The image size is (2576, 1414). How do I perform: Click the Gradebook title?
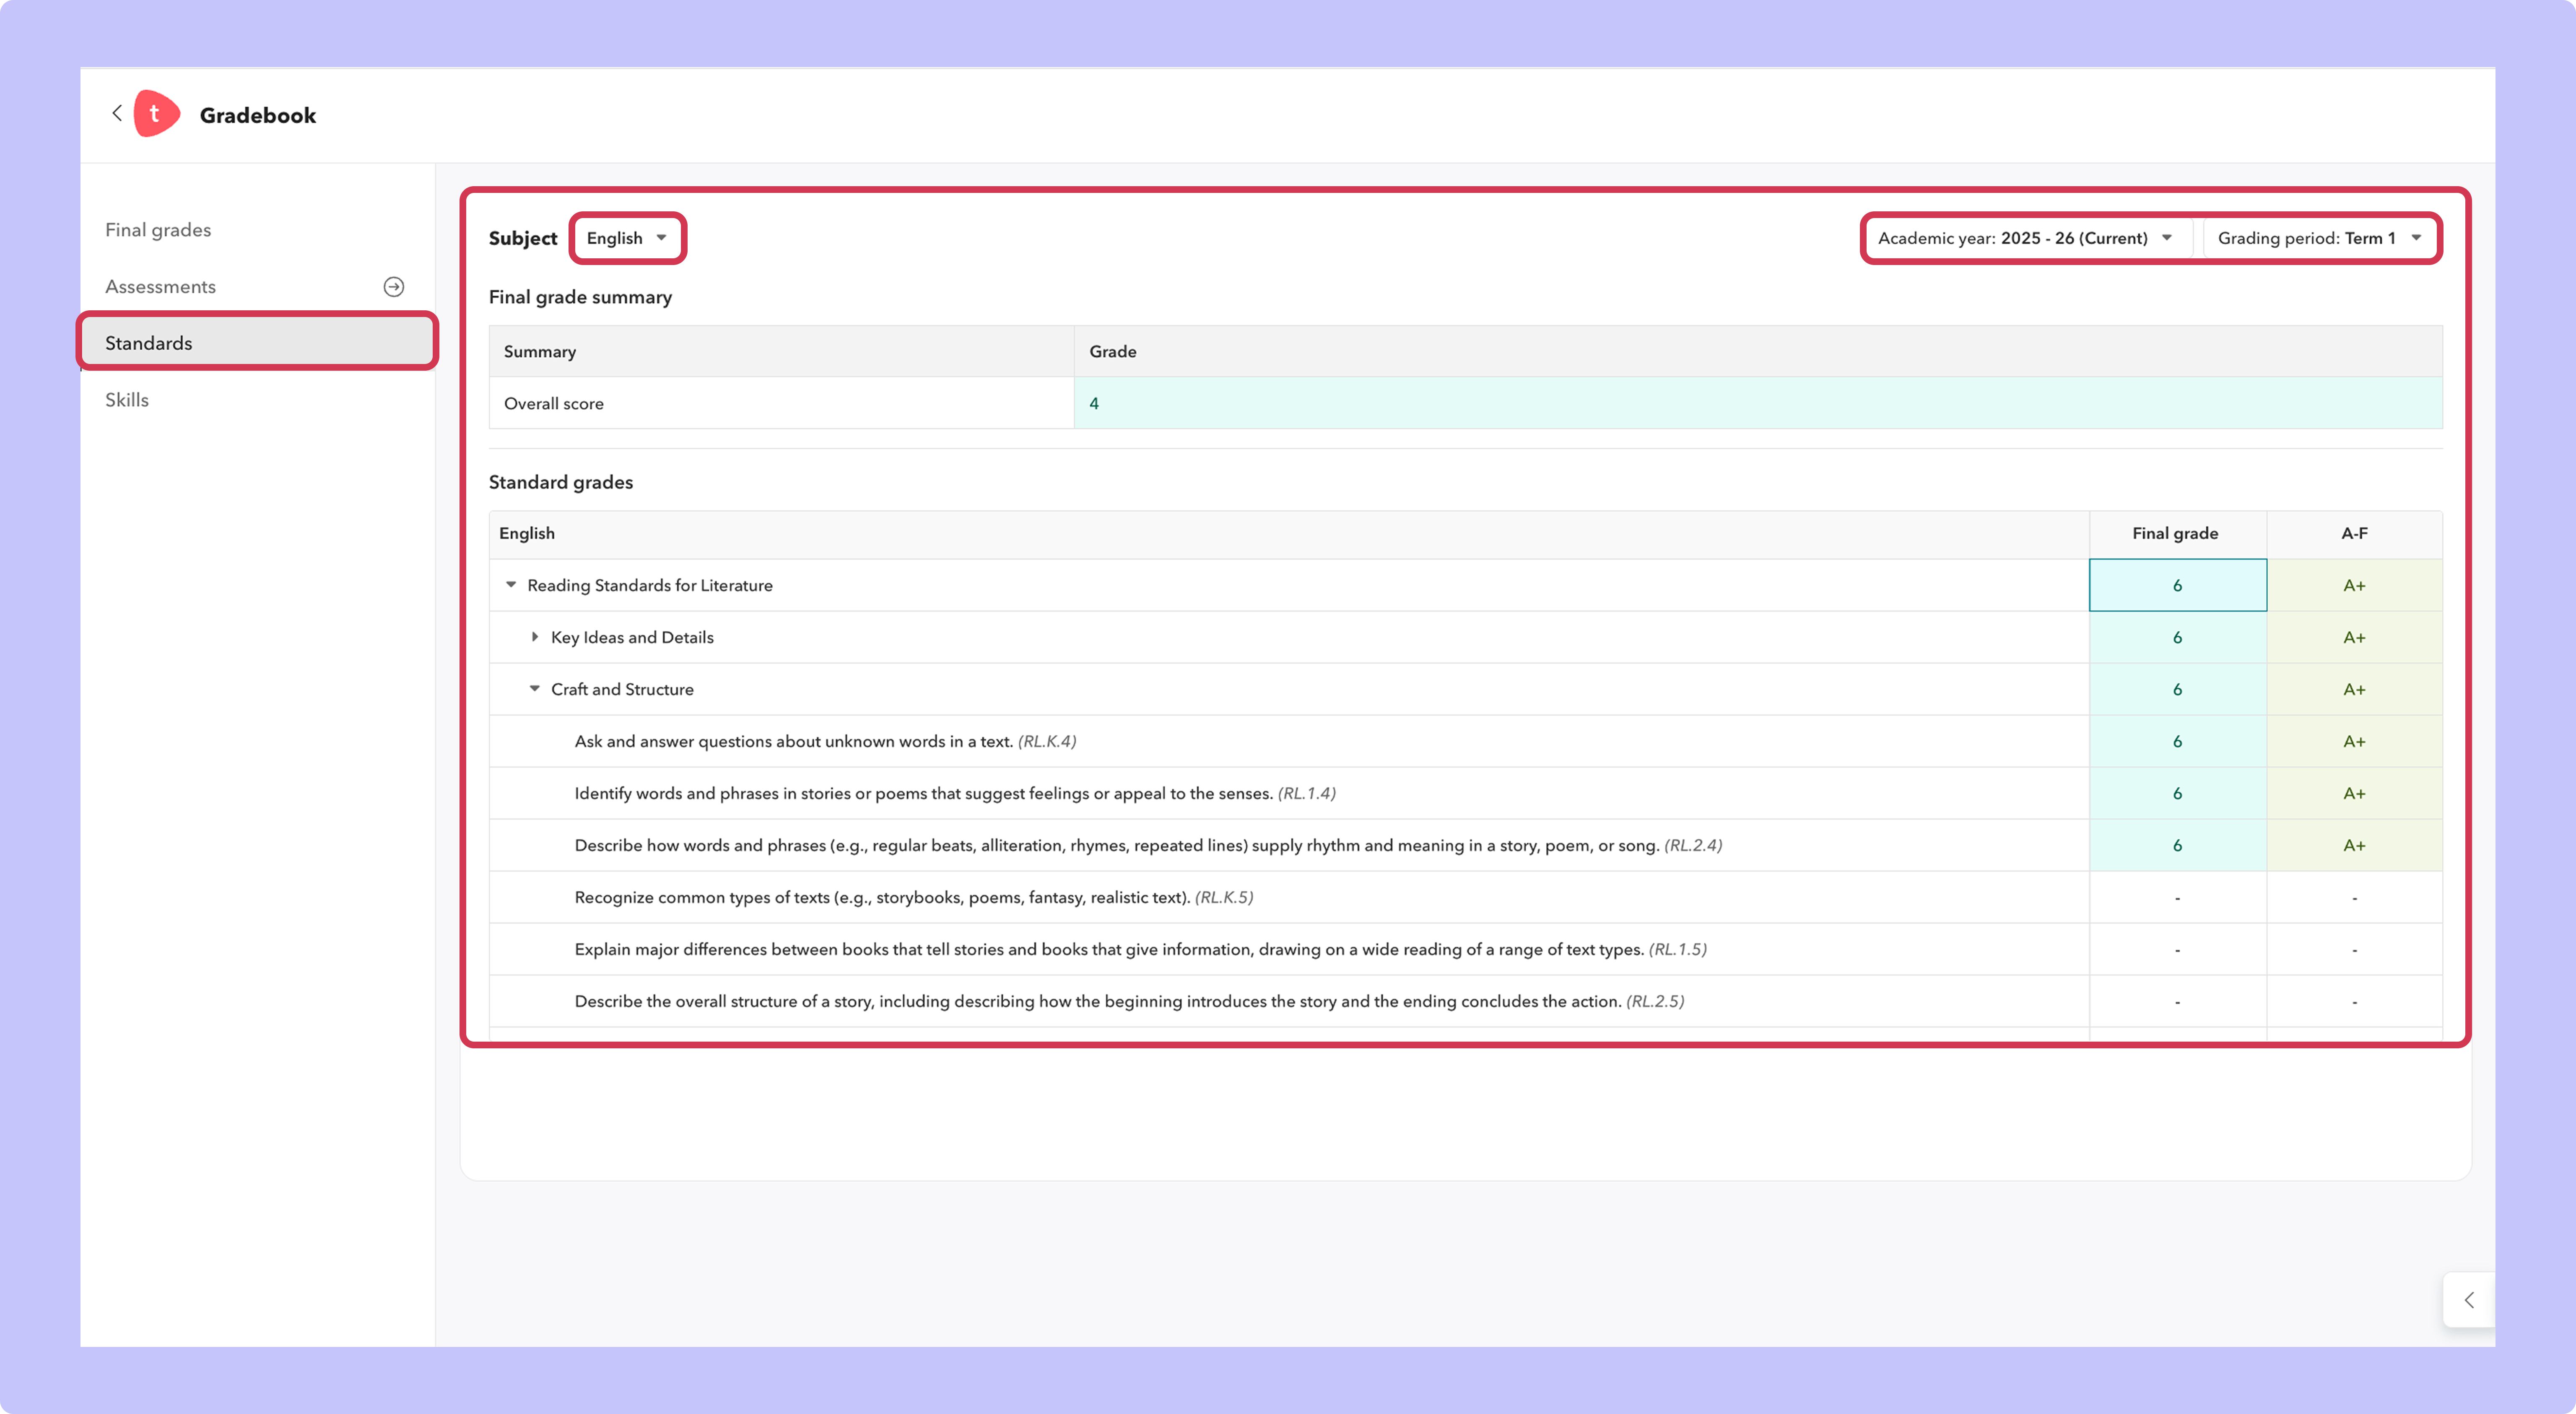click(258, 115)
